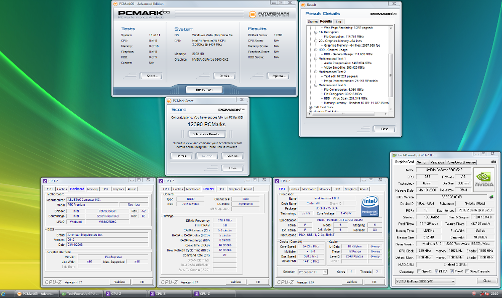
Task: Click Validate in Memory CPU-Z window
Action: coord(235,282)
